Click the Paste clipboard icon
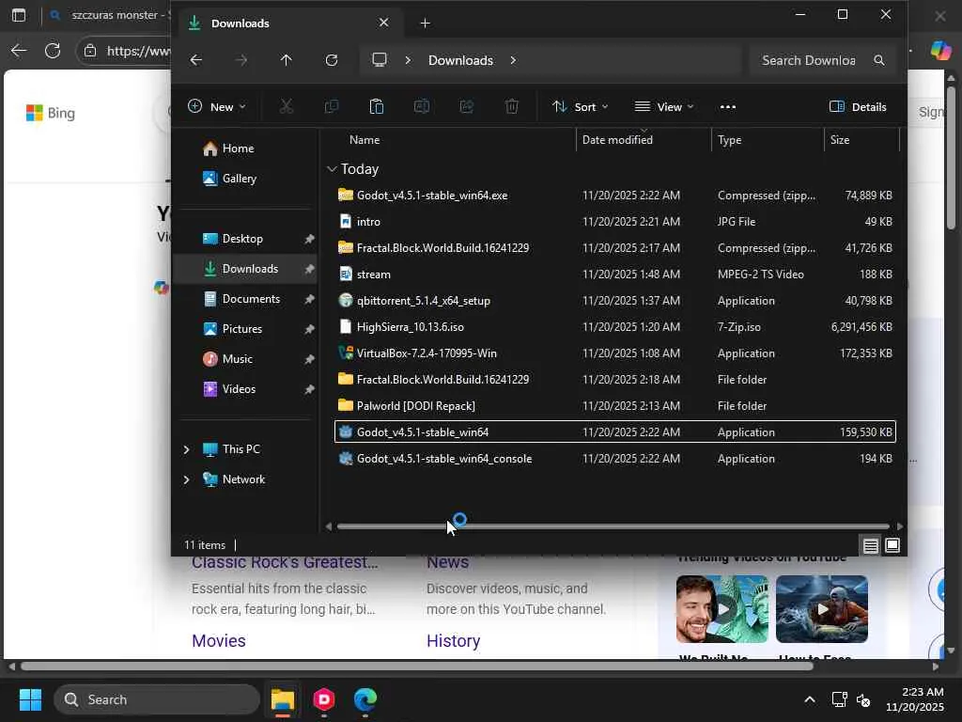Screen dimensions: 962x722 [377, 106]
